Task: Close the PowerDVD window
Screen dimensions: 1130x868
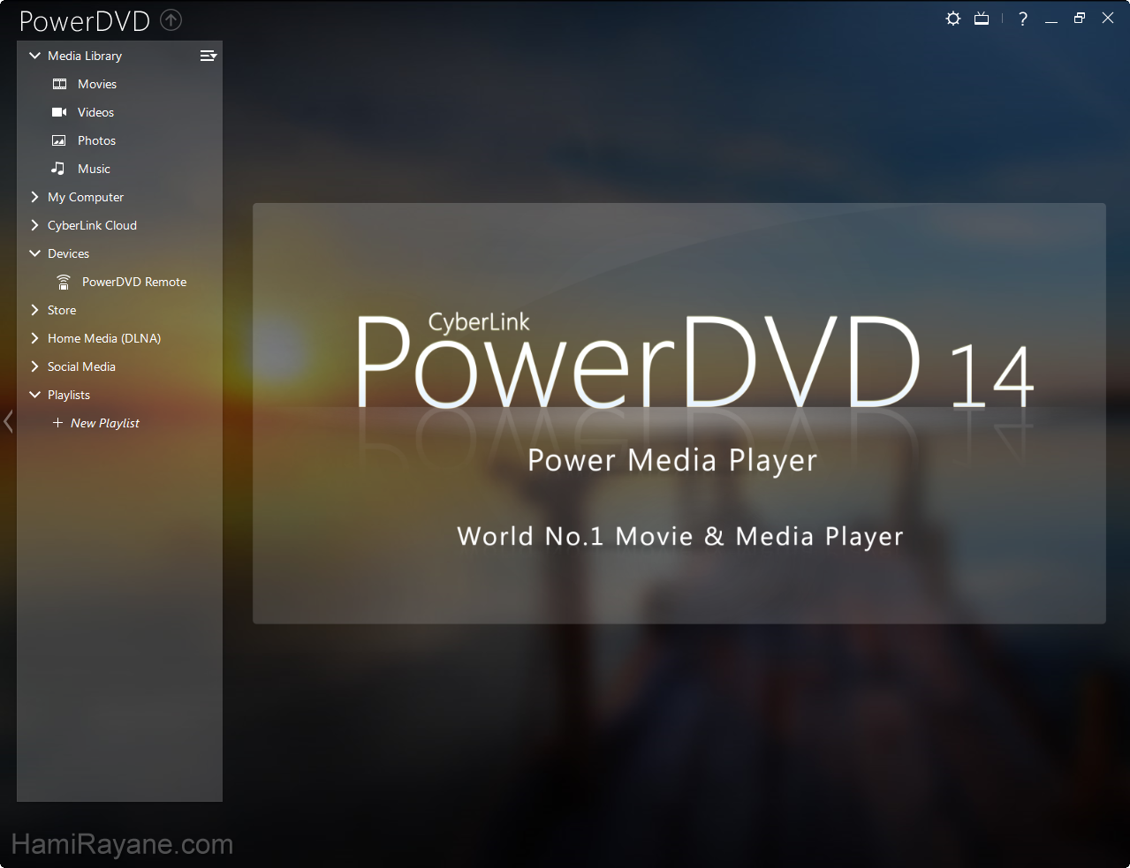Action: tap(1108, 19)
